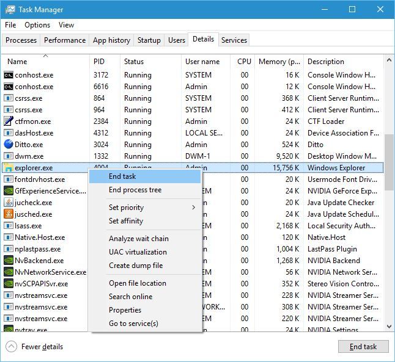The height and width of the screenshot is (362, 395).
Task: Click the conhost.exe icon in the PID 6616 row
Action: 9,87
